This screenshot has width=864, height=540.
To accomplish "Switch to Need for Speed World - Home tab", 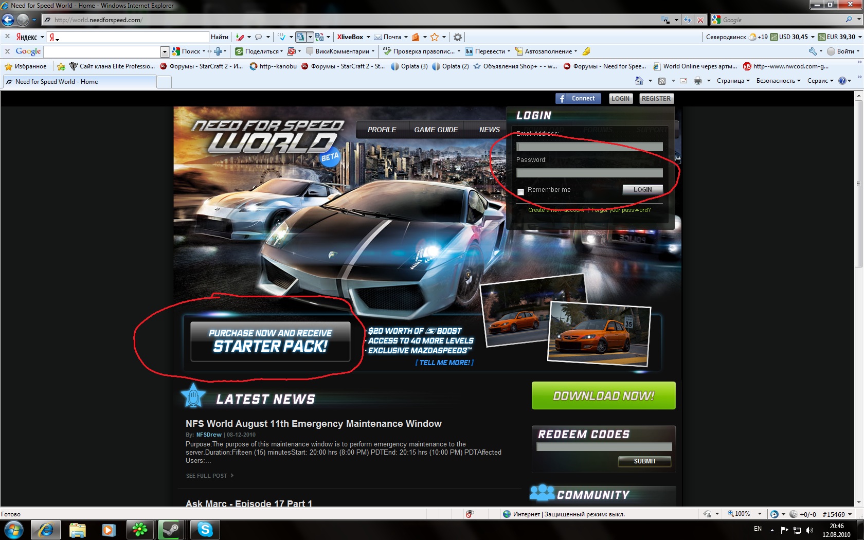I will pyautogui.click(x=79, y=82).
